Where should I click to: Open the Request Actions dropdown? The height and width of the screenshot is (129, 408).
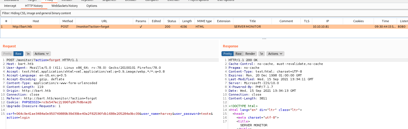(42, 54)
